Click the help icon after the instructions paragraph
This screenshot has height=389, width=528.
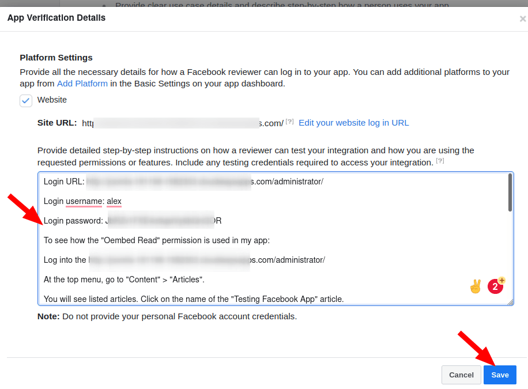point(440,161)
